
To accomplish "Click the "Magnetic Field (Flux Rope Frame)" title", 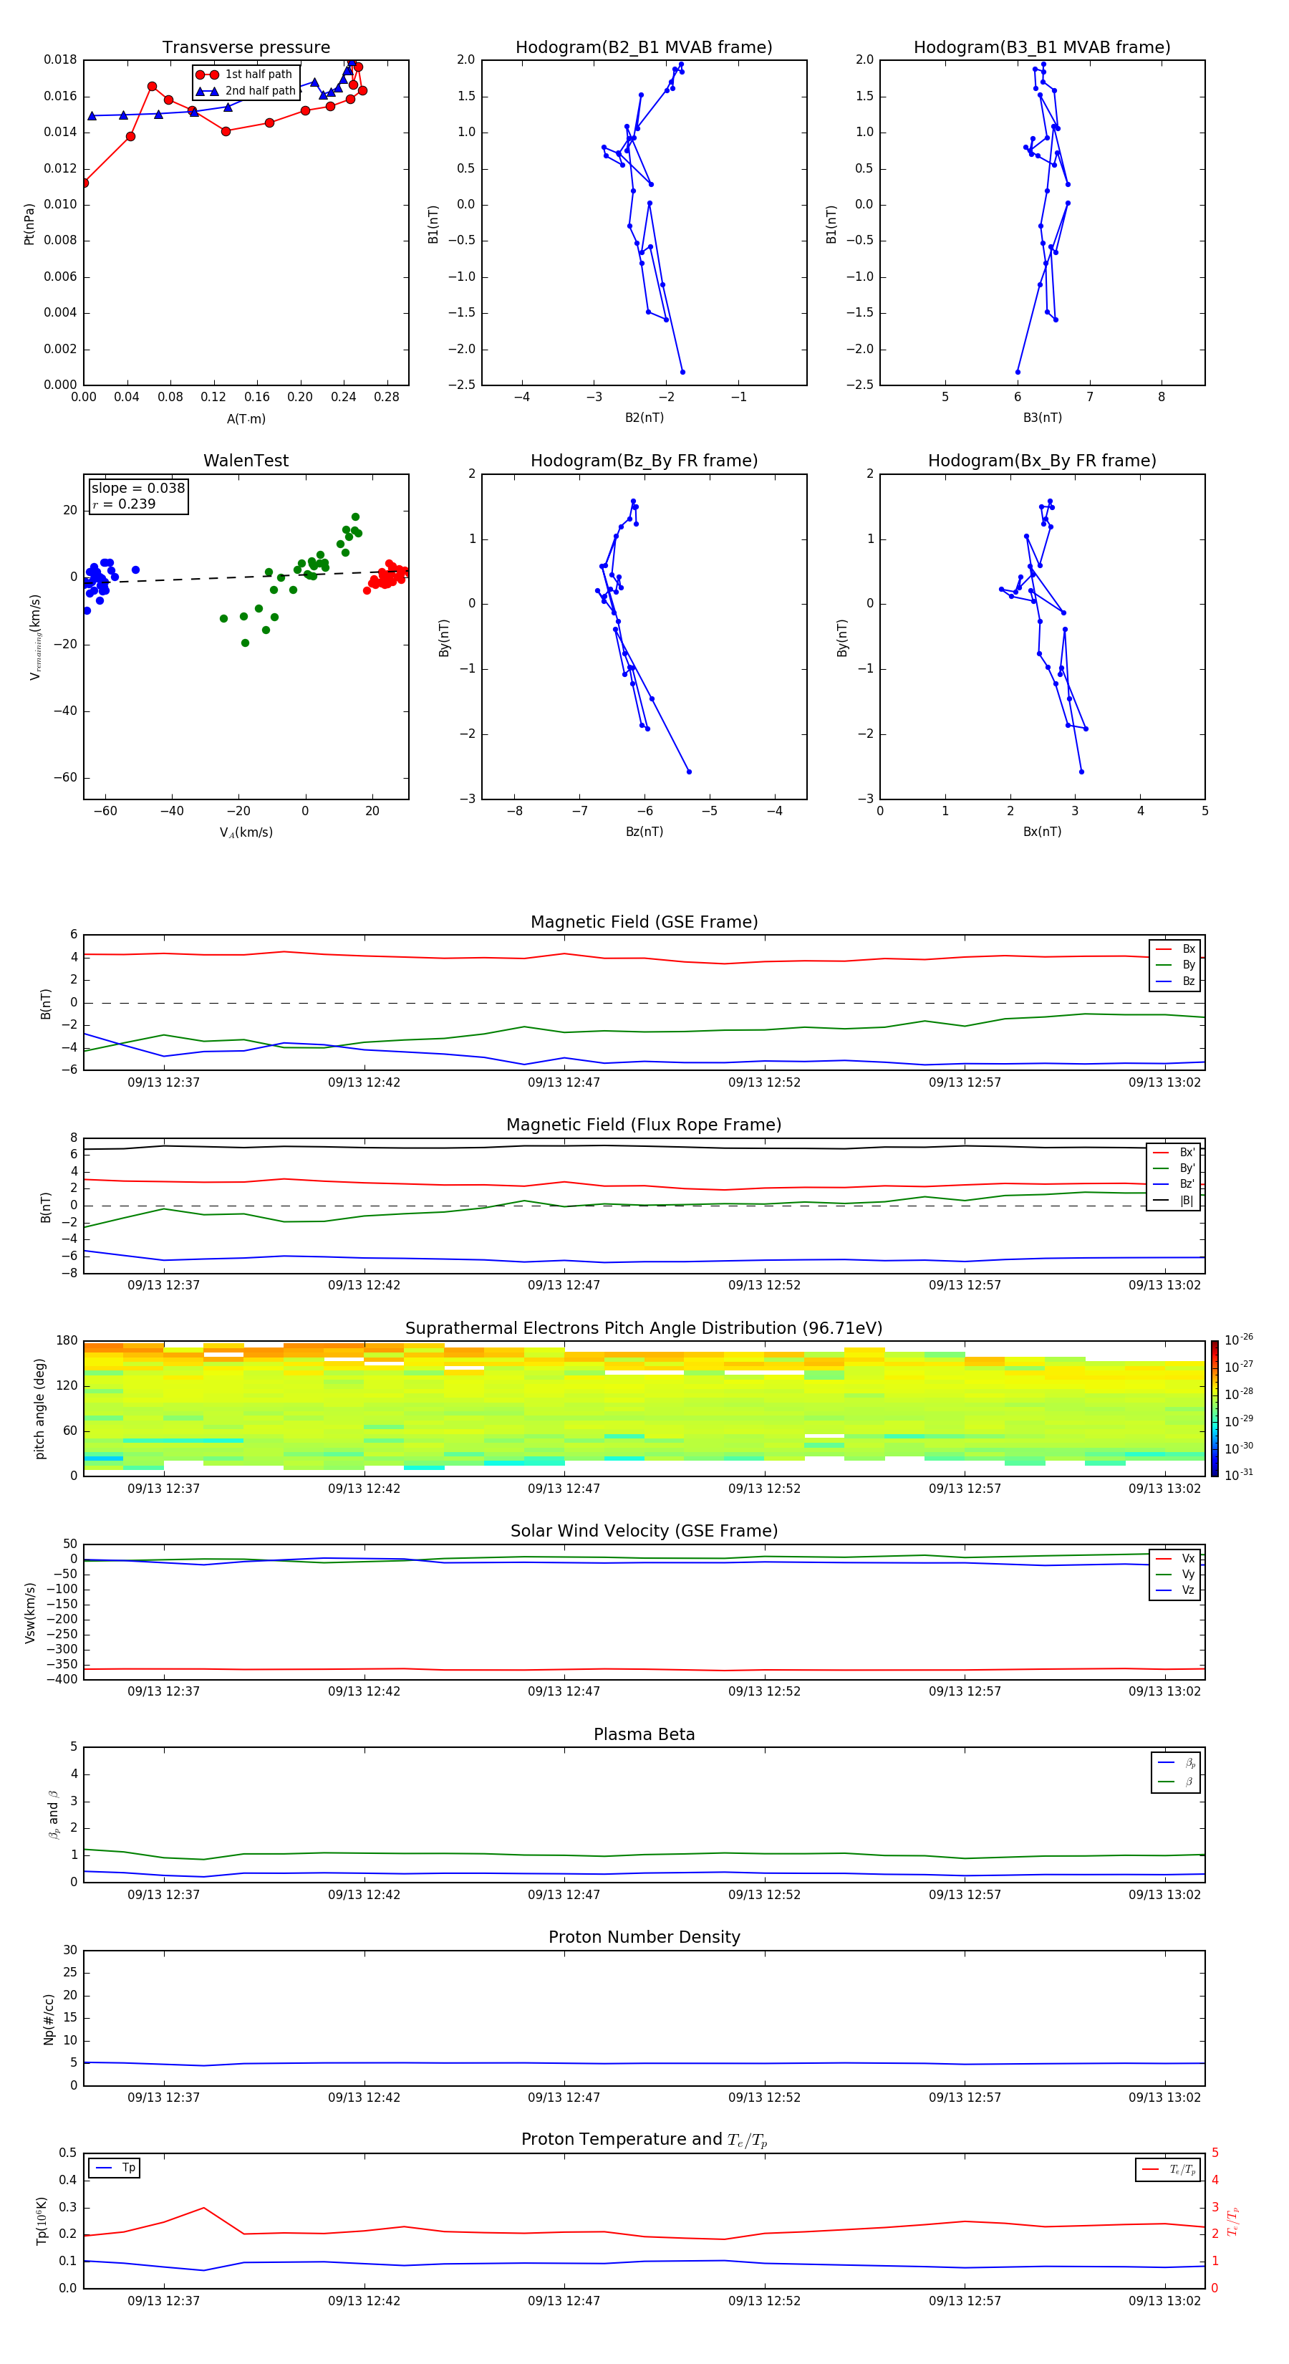I will pos(643,1125).
